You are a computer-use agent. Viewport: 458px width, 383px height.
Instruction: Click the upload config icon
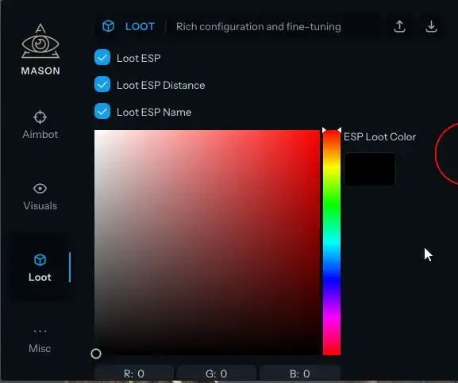399,26
